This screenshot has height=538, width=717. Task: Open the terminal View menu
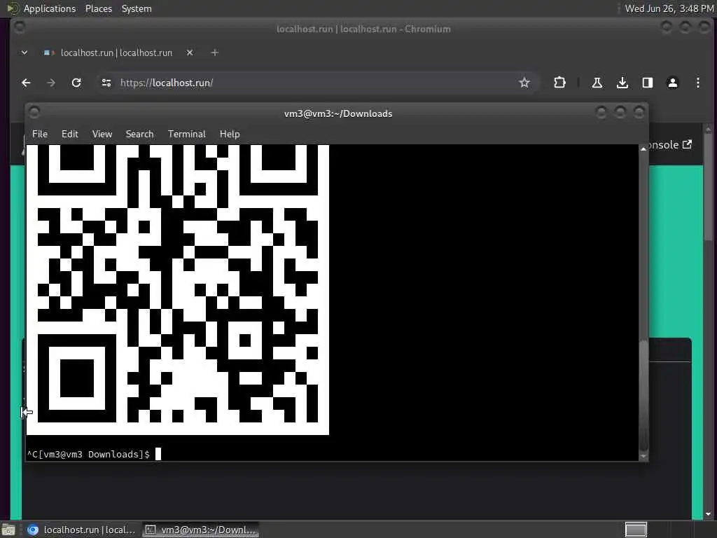coord(102,134)
